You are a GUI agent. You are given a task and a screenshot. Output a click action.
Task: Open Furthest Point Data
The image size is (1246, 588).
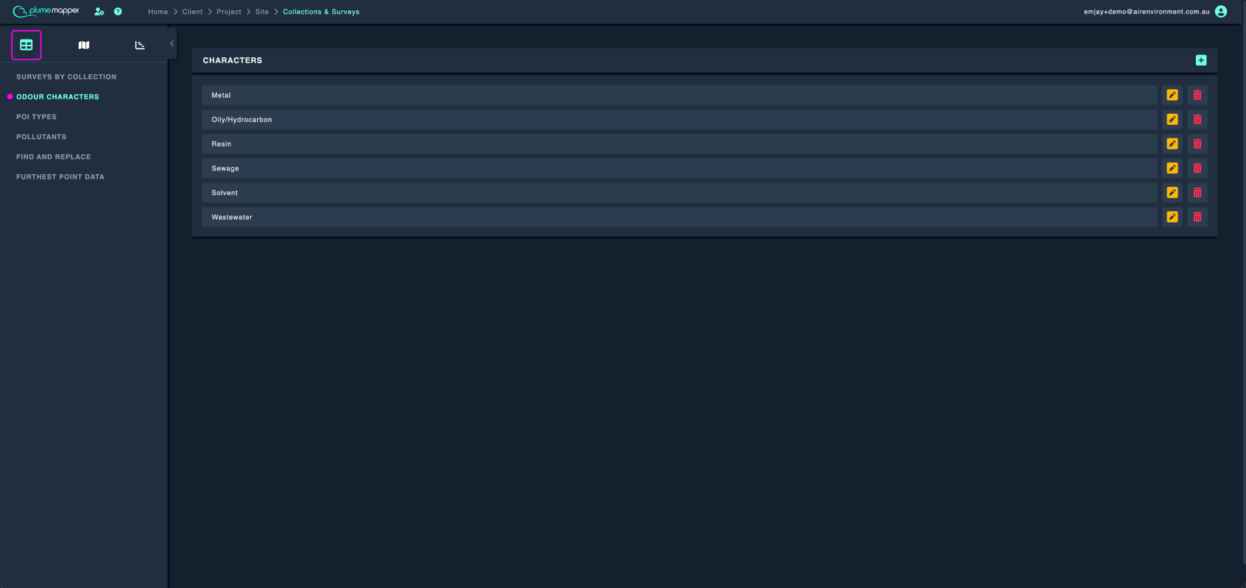(x=60, y=177)
